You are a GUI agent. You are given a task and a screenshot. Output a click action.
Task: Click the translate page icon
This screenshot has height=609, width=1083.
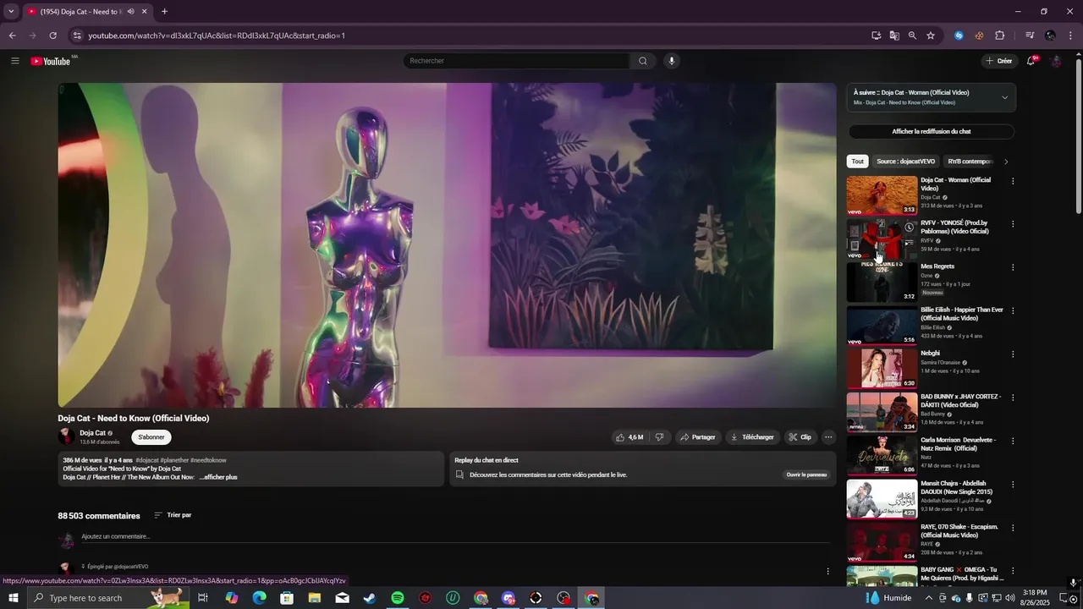(x=894, y=36)
